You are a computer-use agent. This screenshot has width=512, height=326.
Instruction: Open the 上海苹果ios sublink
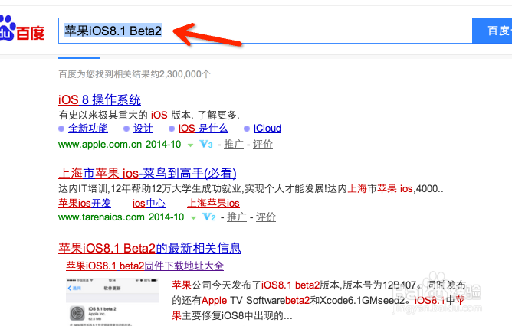tap(213, 203)
